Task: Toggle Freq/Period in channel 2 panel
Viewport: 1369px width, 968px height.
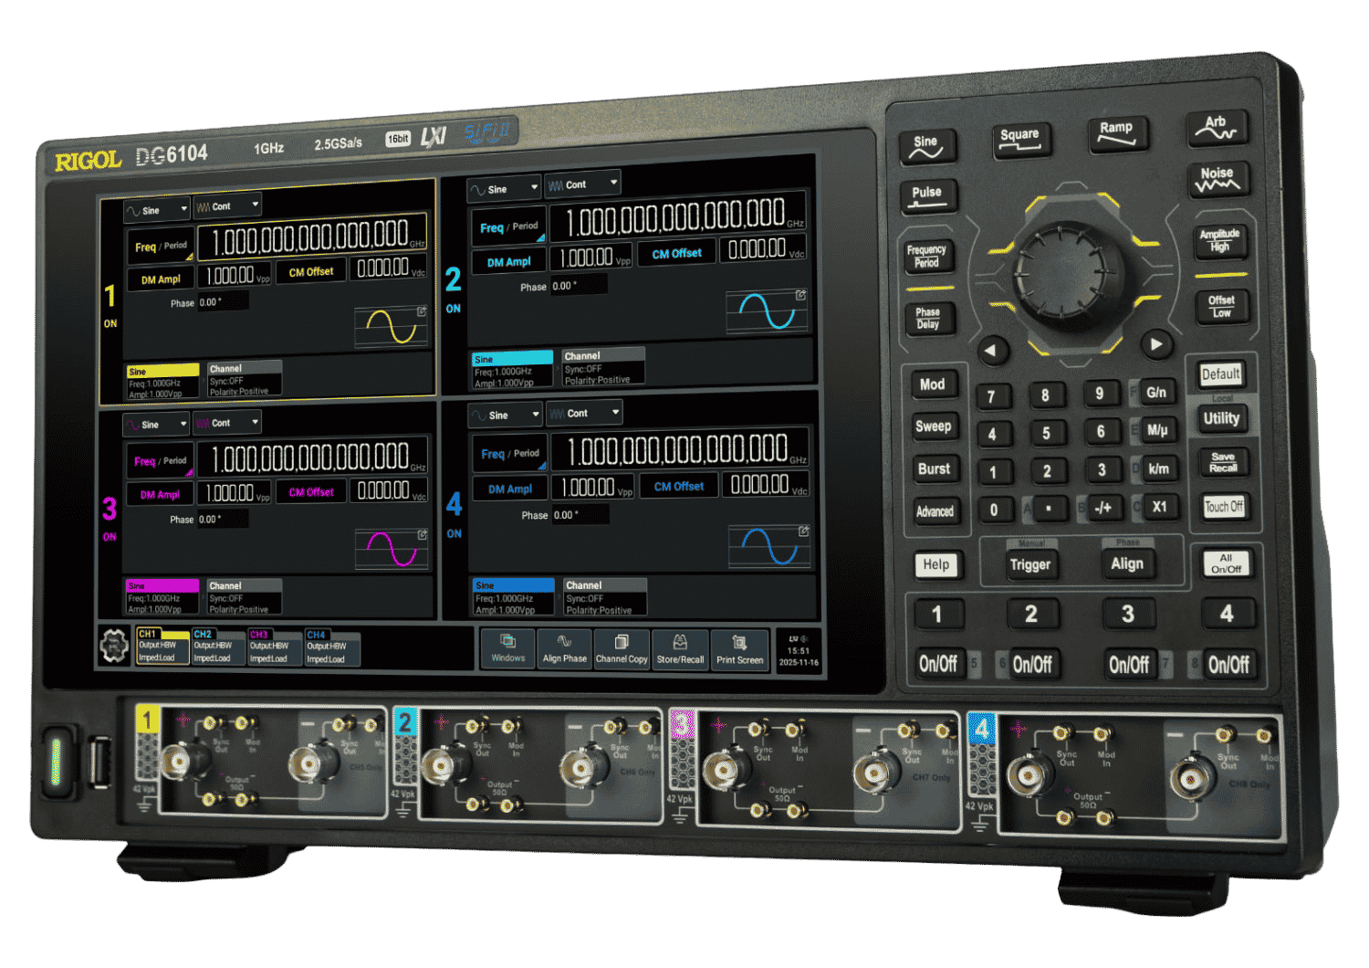Action: pos(509,227)
